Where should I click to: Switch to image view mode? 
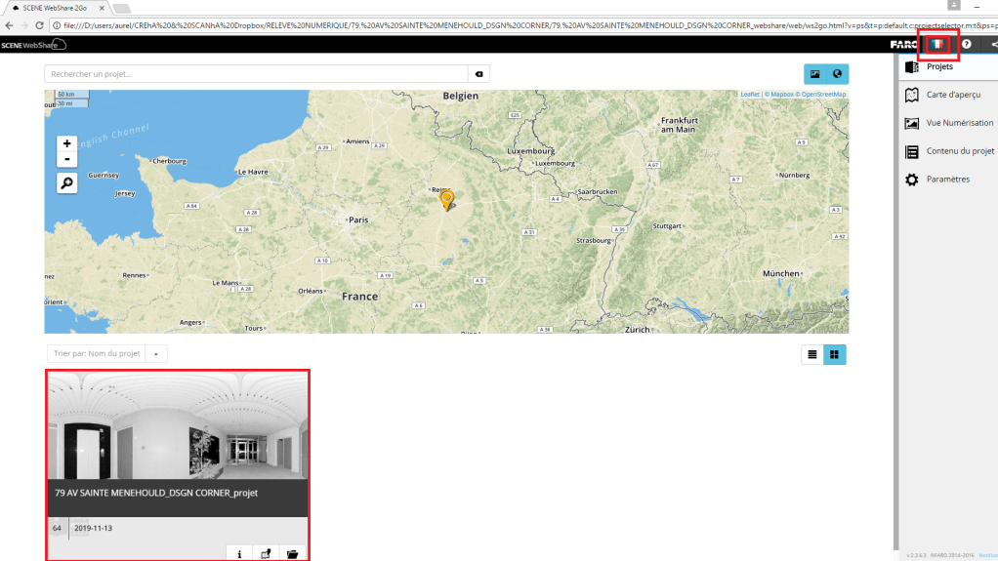tap(814, 74)
